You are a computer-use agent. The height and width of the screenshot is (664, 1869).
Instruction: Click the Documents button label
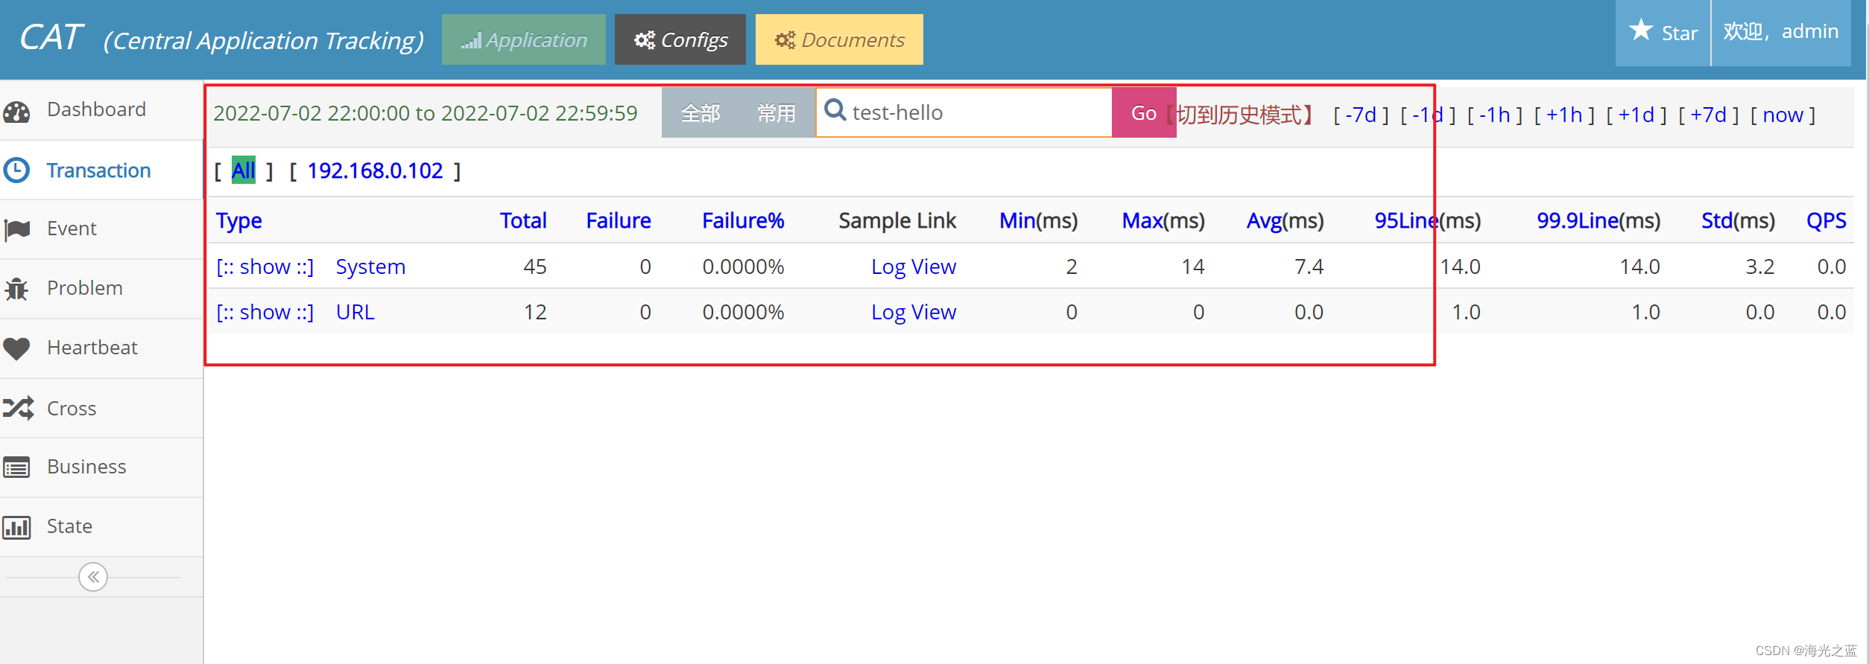[x=853, y=40]
